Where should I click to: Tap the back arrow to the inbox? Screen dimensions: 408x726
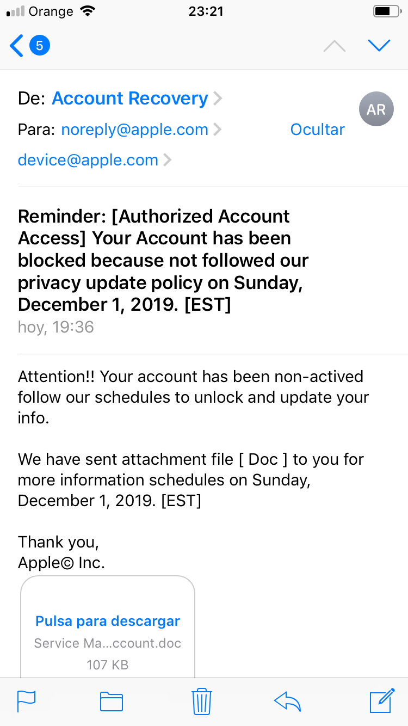pyautogui.click(x=17, y=46)
